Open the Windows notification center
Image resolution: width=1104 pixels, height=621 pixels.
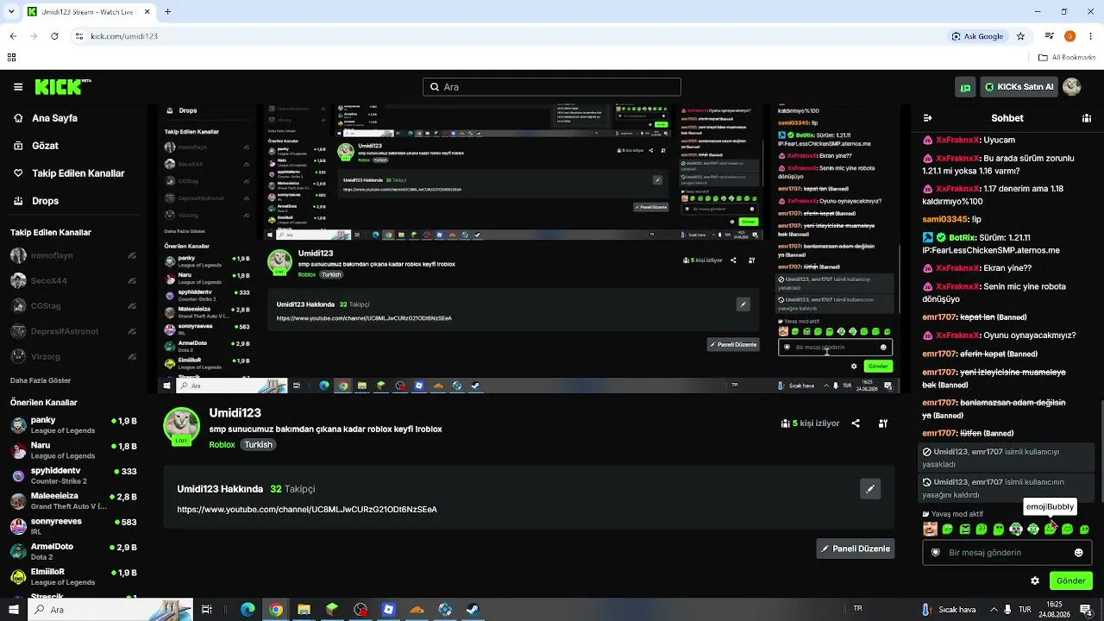[x=1087, y=609]
